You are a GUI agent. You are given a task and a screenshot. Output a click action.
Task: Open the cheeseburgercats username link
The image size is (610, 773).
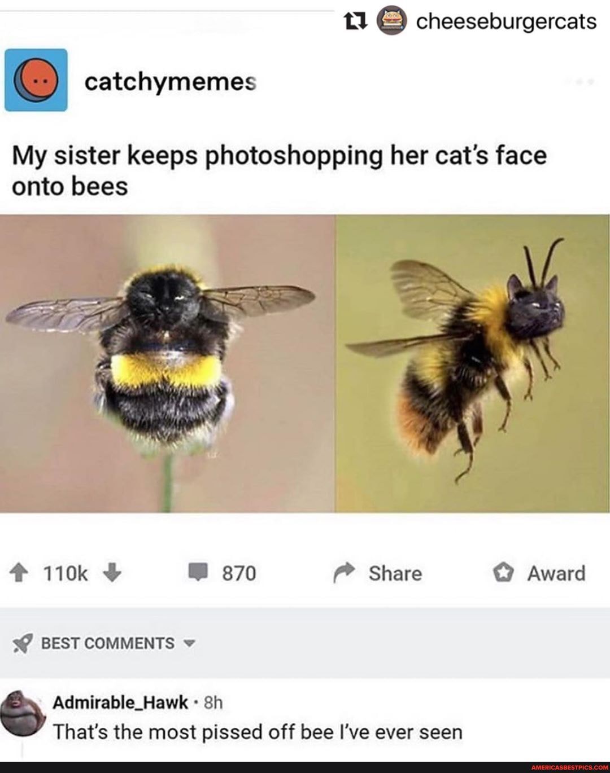(x=506, y=21)
